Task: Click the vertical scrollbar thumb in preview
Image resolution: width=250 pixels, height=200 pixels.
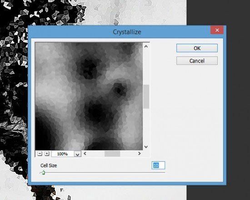Action: (146, 97)
